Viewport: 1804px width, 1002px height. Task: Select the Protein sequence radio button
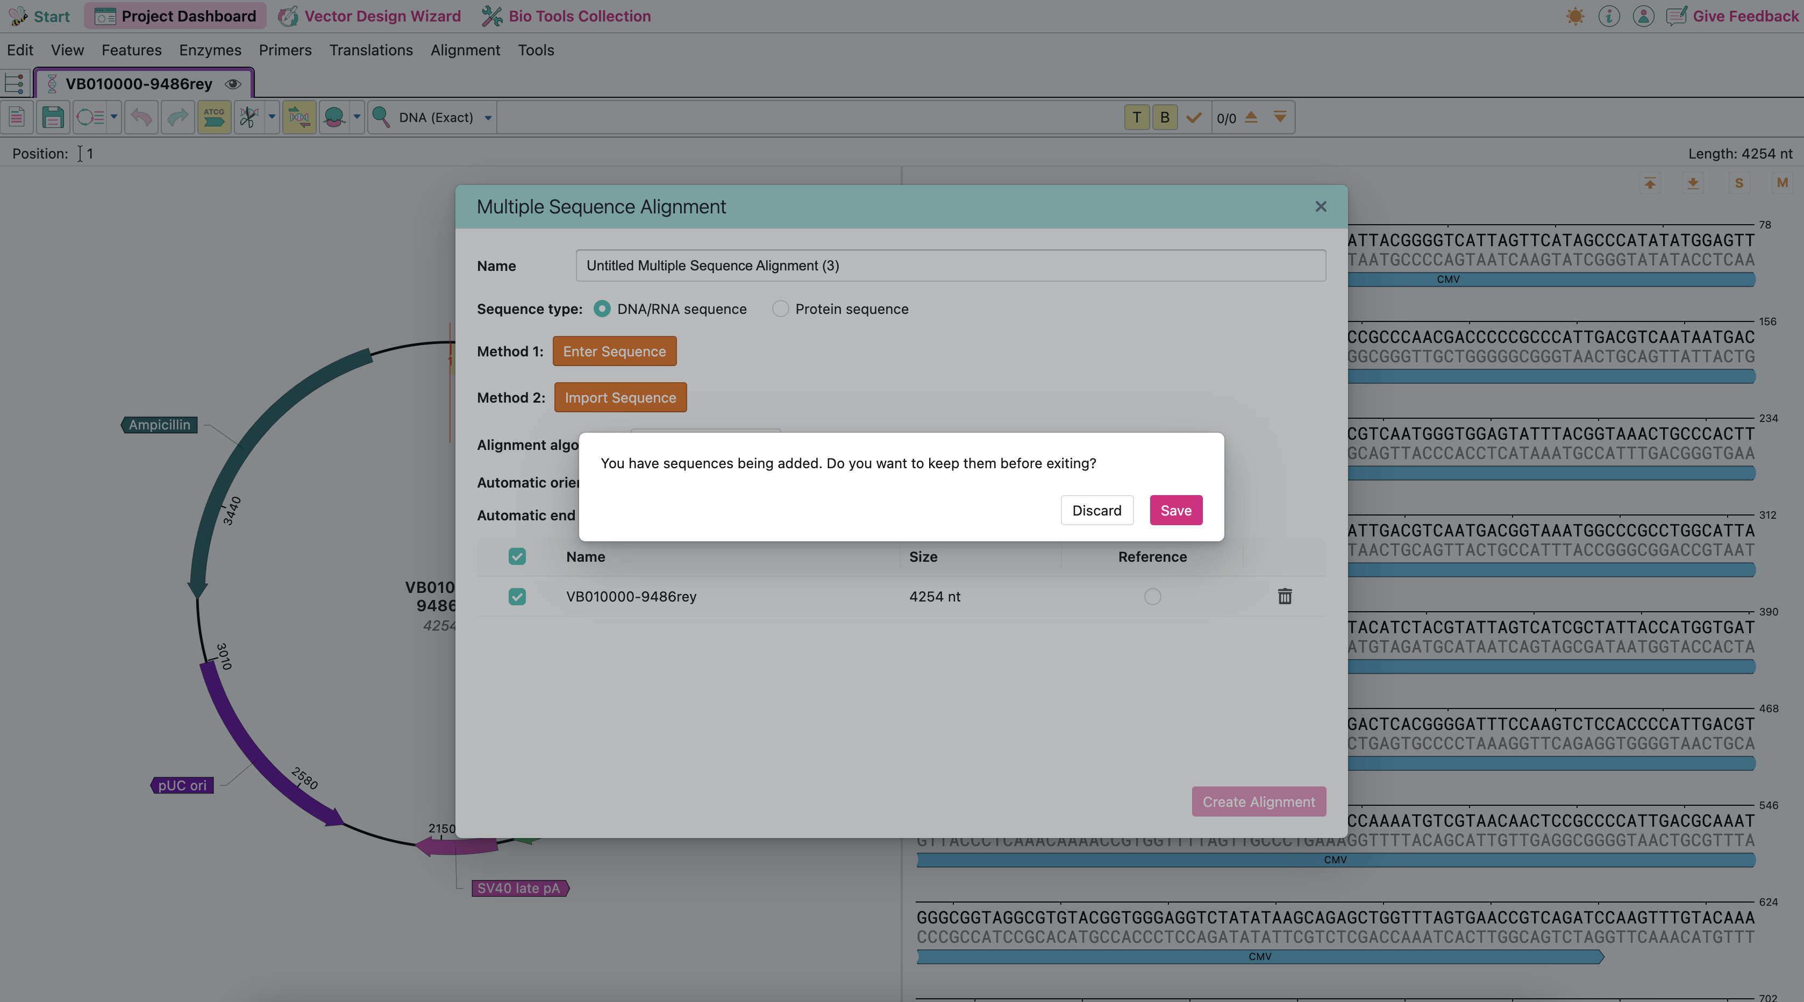tap(780, 309)
